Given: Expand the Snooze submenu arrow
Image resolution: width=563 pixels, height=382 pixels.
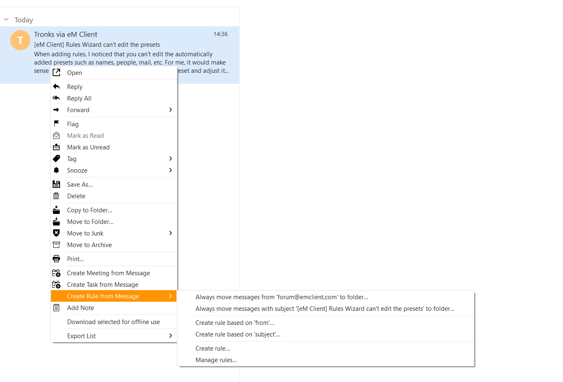Looking at the screenshot, I should [x=170, y=170].
